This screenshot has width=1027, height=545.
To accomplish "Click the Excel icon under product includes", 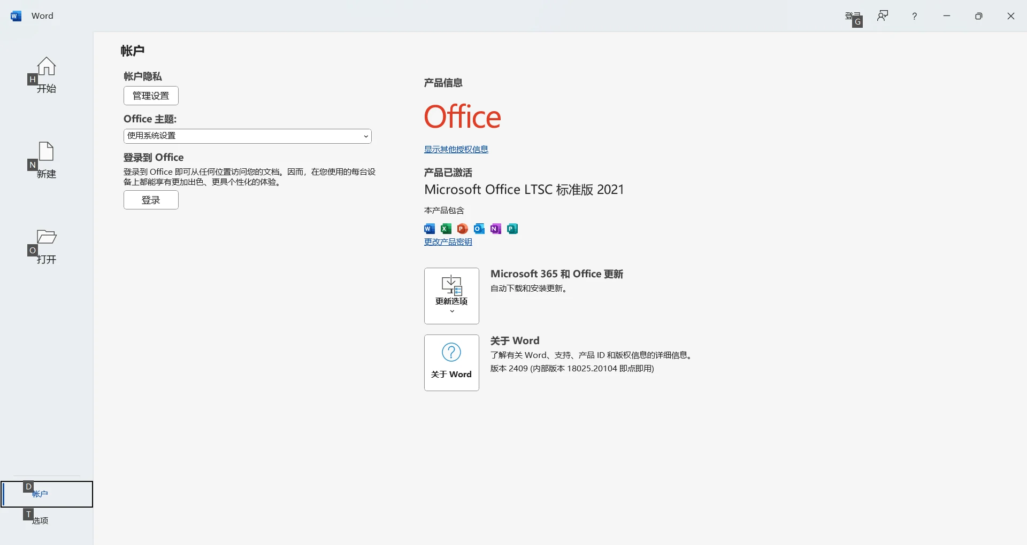I will [446, 229].
